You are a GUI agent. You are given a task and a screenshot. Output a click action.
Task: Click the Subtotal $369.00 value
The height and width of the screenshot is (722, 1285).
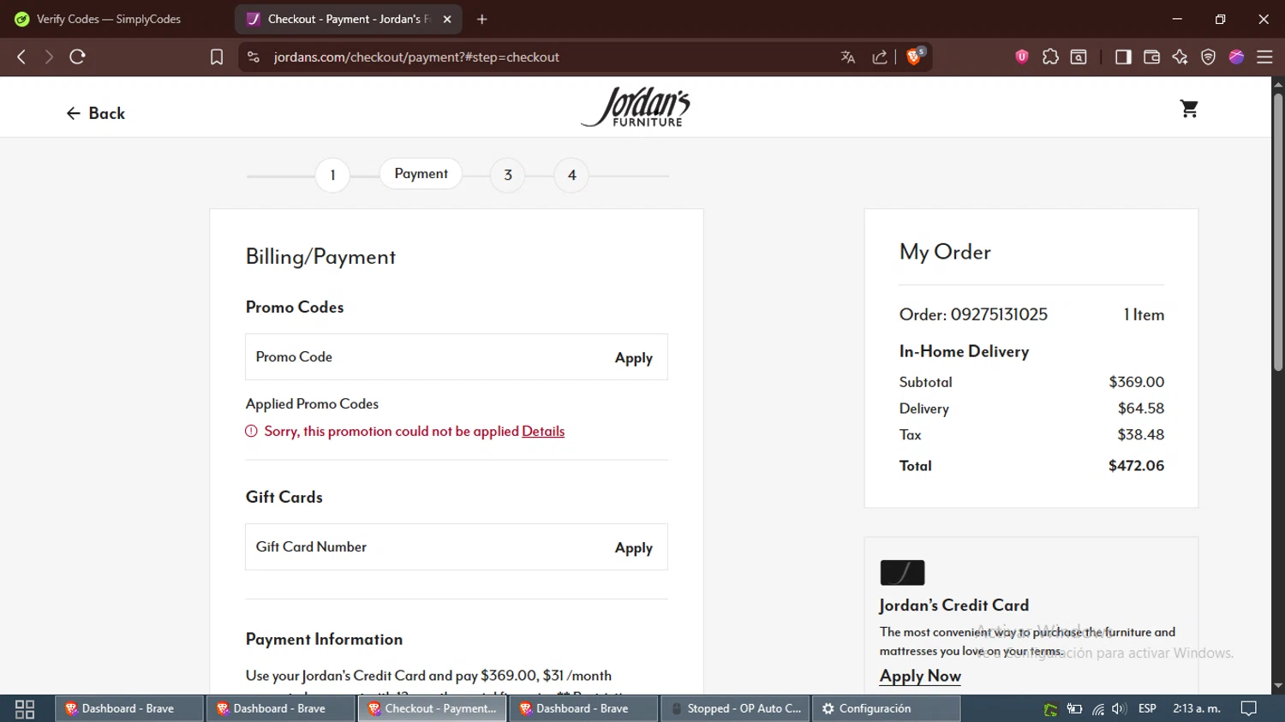coord(1137,382)
